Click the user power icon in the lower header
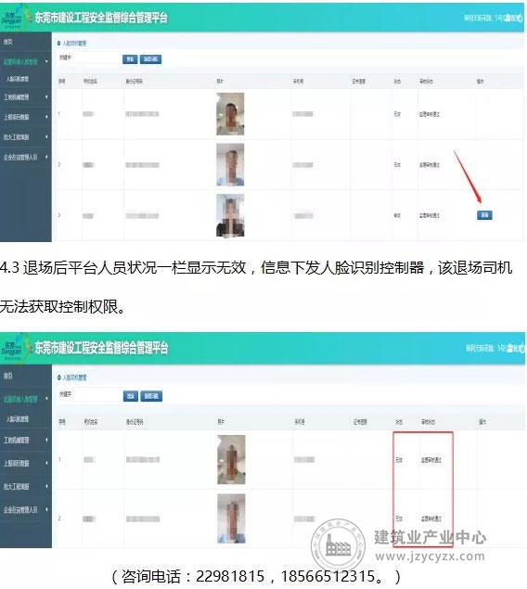The width and height of the screenshot is (527, 589). [521, 348]
